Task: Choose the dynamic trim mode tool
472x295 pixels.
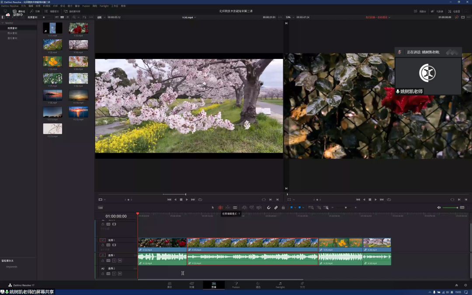Action: [228, 208]
